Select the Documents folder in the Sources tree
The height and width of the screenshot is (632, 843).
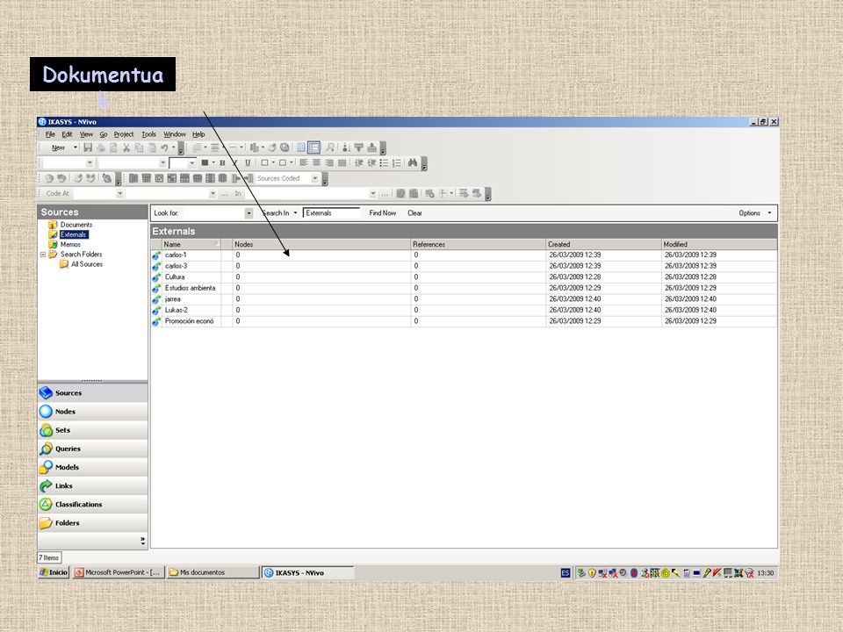click(76, 225)
